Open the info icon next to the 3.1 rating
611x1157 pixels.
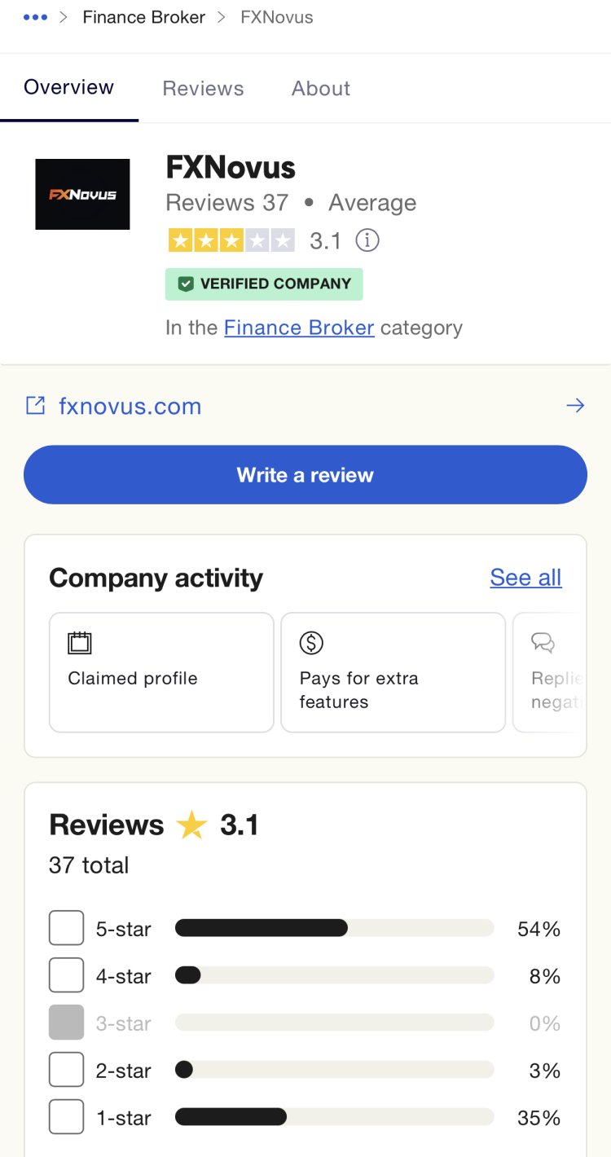[x=367, y=240]
